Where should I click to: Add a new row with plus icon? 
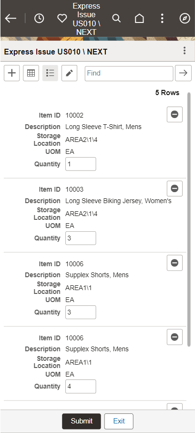[12, 73]
